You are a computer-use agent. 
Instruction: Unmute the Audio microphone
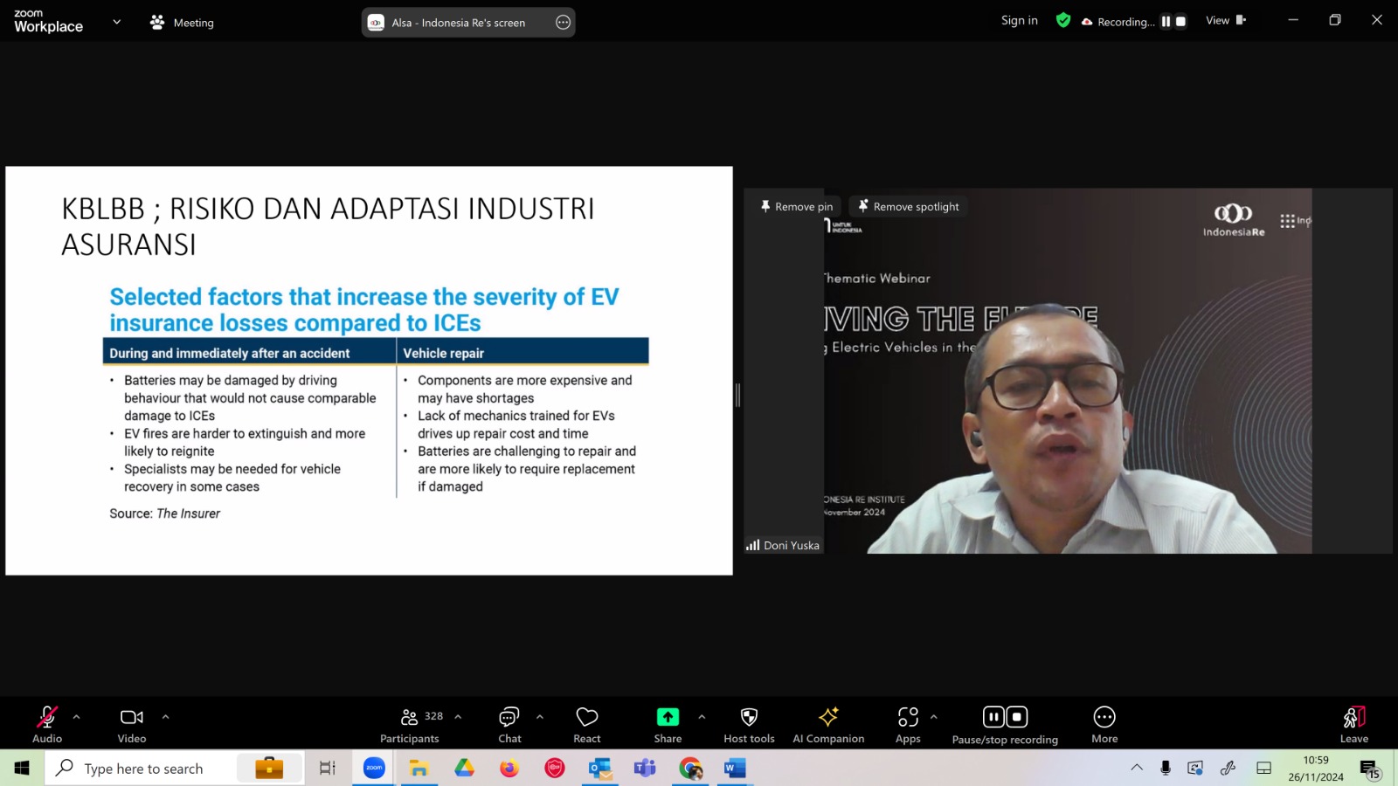(x=47, y=717)
